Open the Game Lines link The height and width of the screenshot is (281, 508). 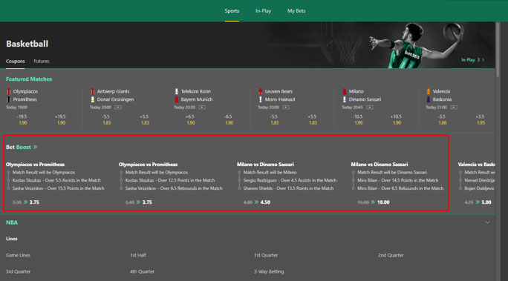(18, 255)
